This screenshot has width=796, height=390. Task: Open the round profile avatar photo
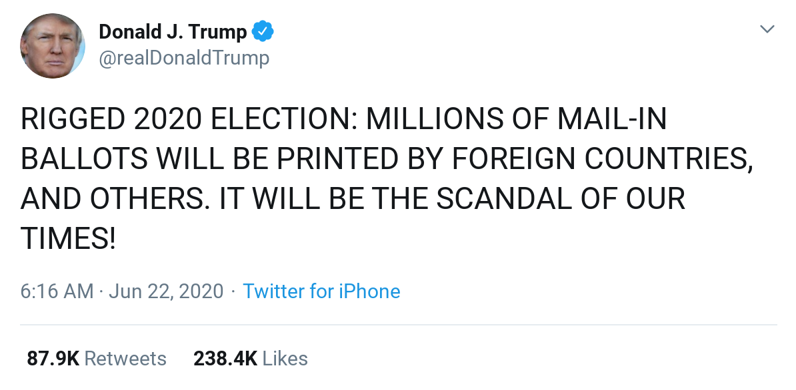click(53, 45)
